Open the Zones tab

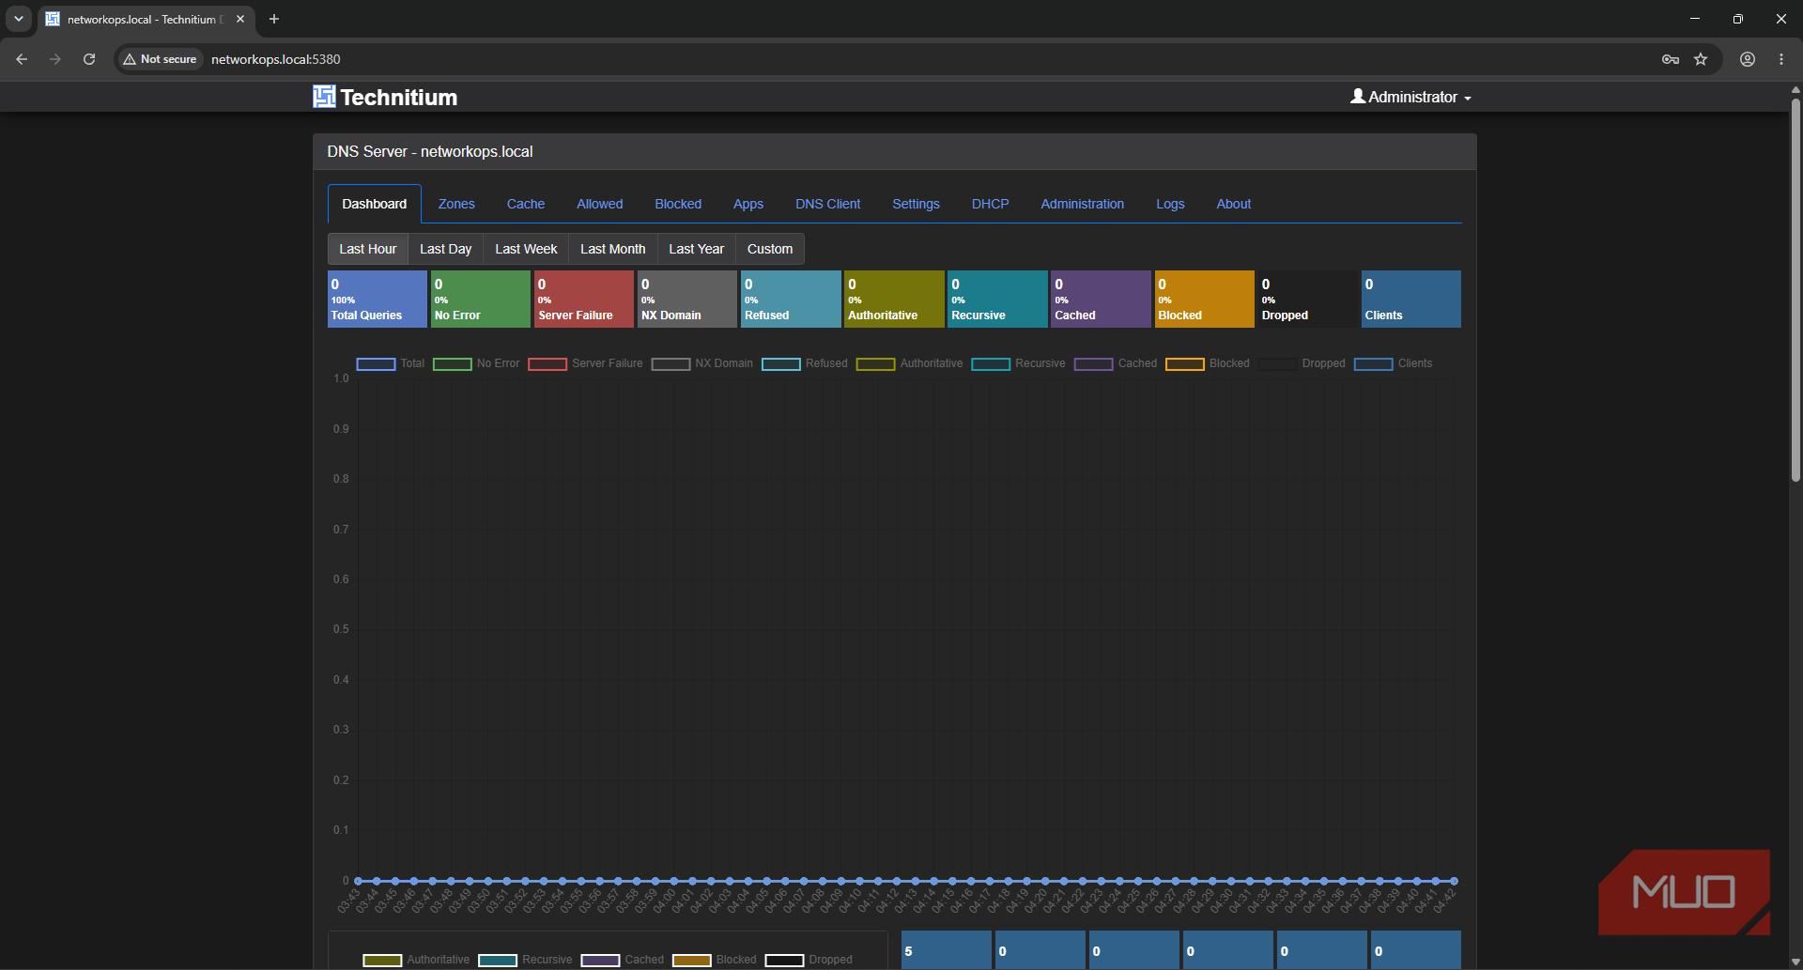(x=456, y=204)
